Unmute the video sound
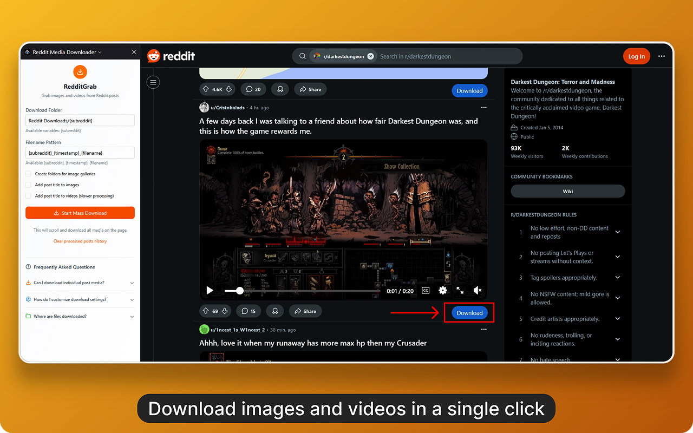Image resolution: width=693 pixels, height=433 pixels. [x=478, y=291]
